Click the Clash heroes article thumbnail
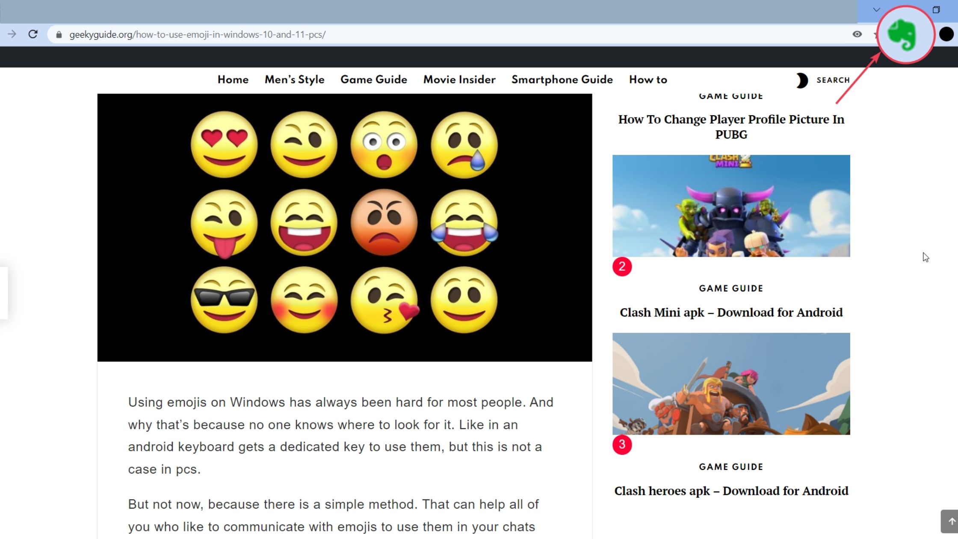Image resolution: width=958 pixels, height=539 pixels. 731,384
